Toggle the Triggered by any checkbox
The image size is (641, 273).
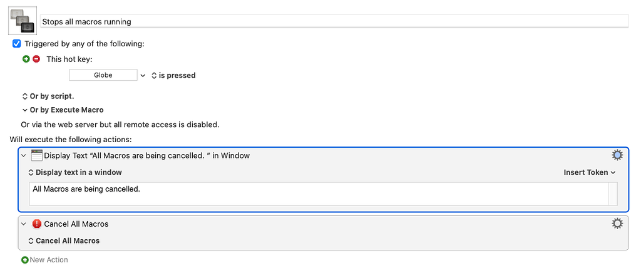pyautogui.click(x=17, y=43)
